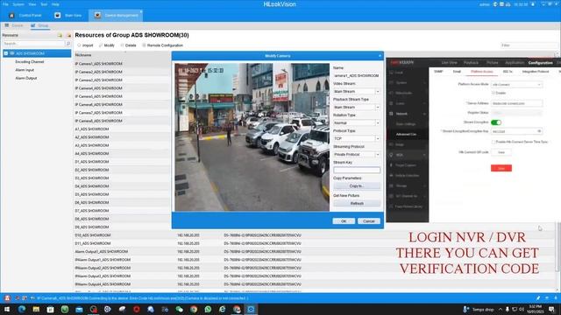Open the Help menu
The width and height of the screenshot is (561, 315).
[55, 4]
